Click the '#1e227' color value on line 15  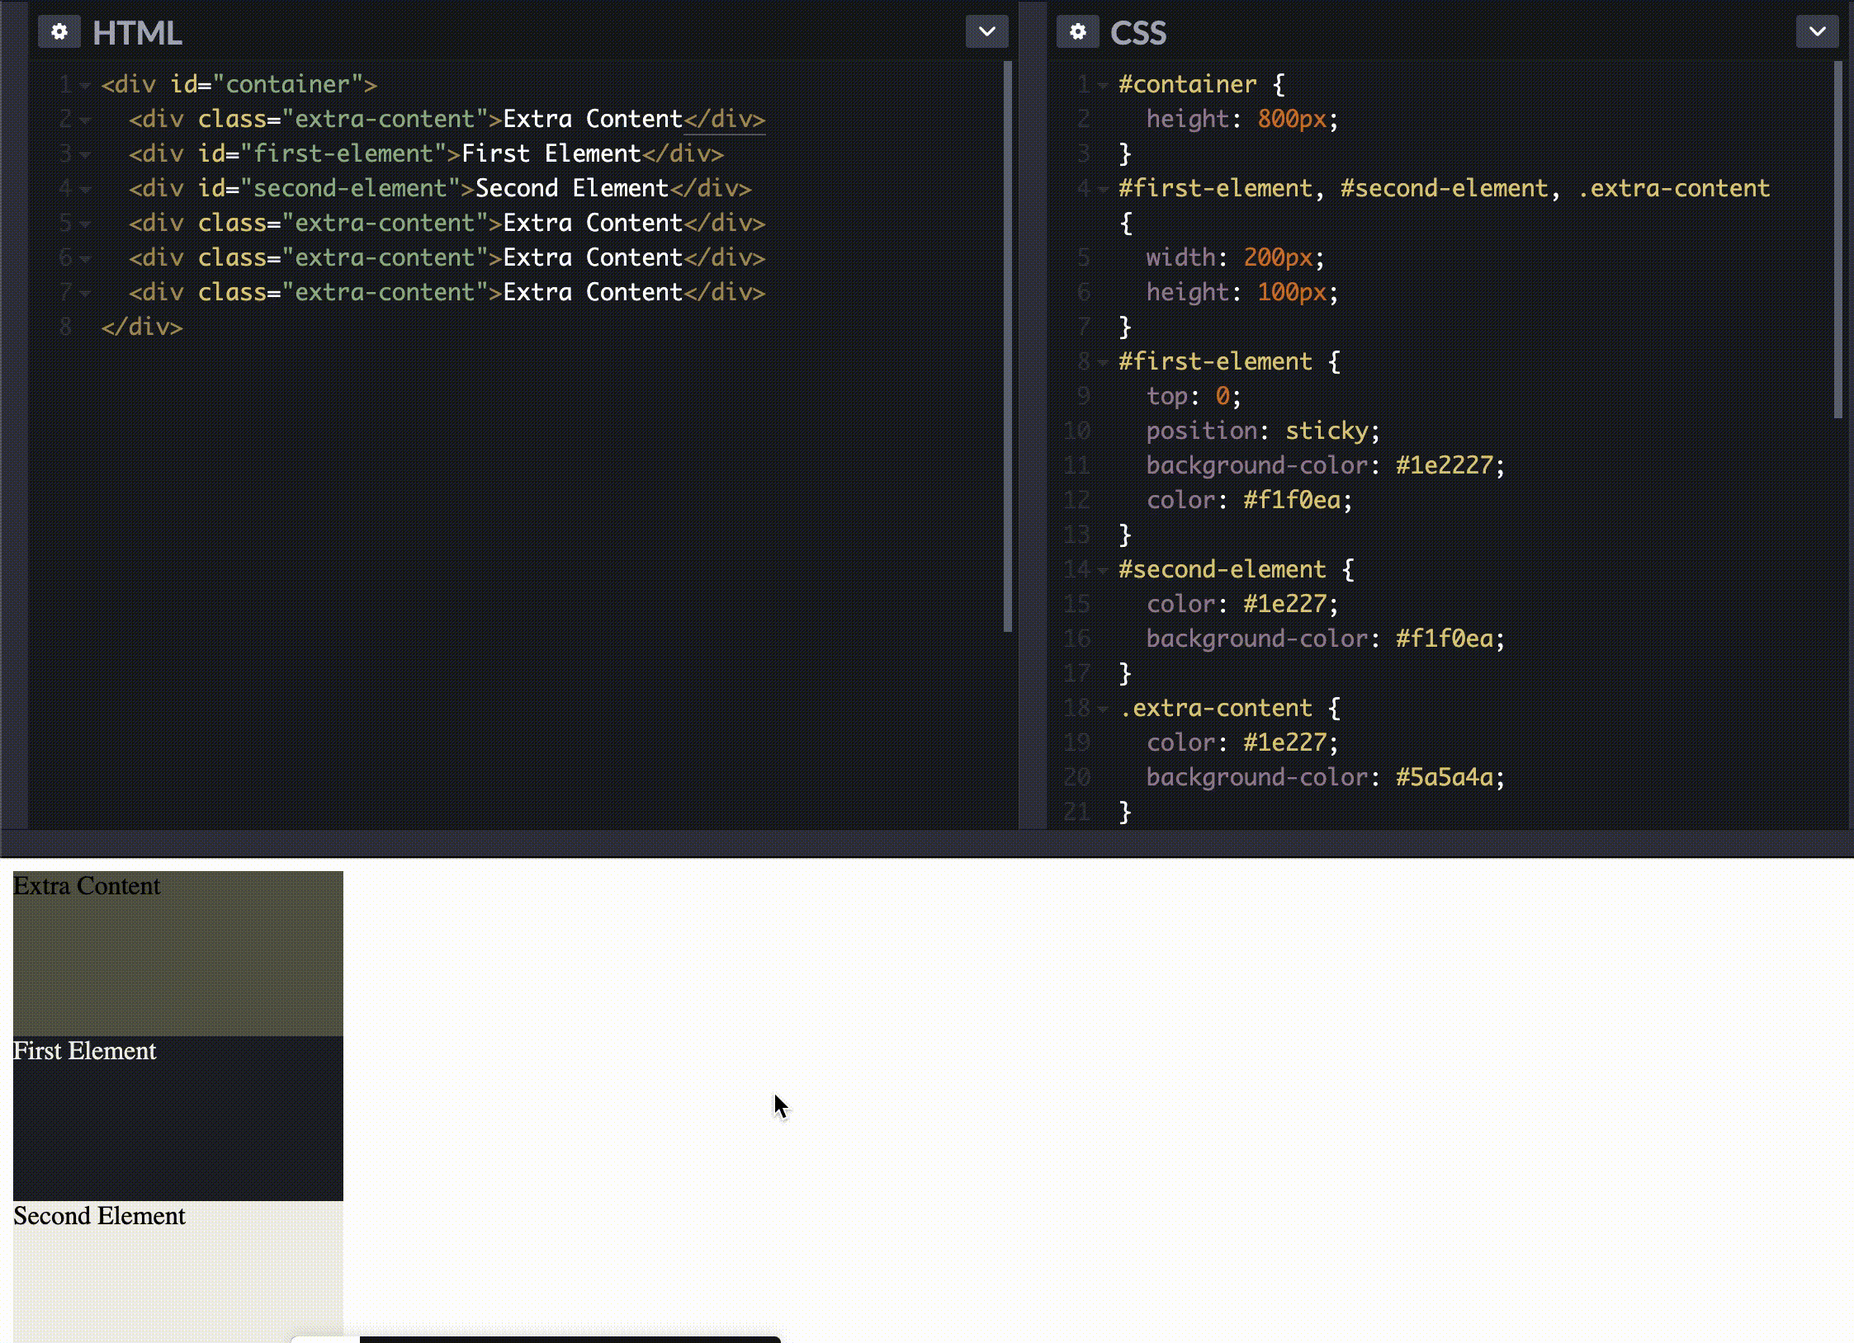pyautogui.click(x=1285, y=604)
